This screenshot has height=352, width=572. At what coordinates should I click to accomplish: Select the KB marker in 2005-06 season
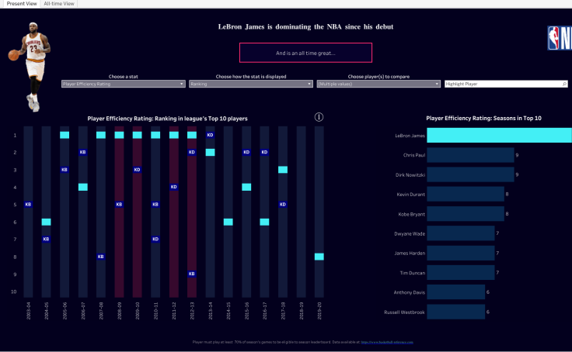point(65,170)
